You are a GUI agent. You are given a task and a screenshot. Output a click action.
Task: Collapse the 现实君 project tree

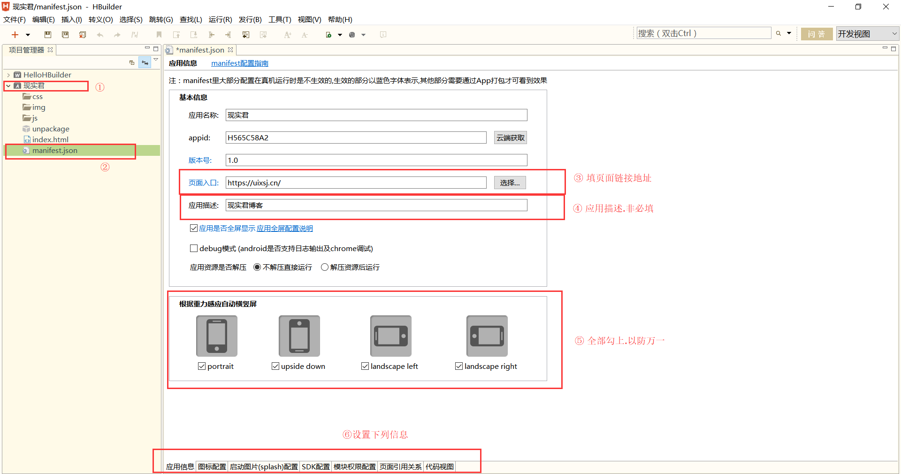(x=8, y=86)
